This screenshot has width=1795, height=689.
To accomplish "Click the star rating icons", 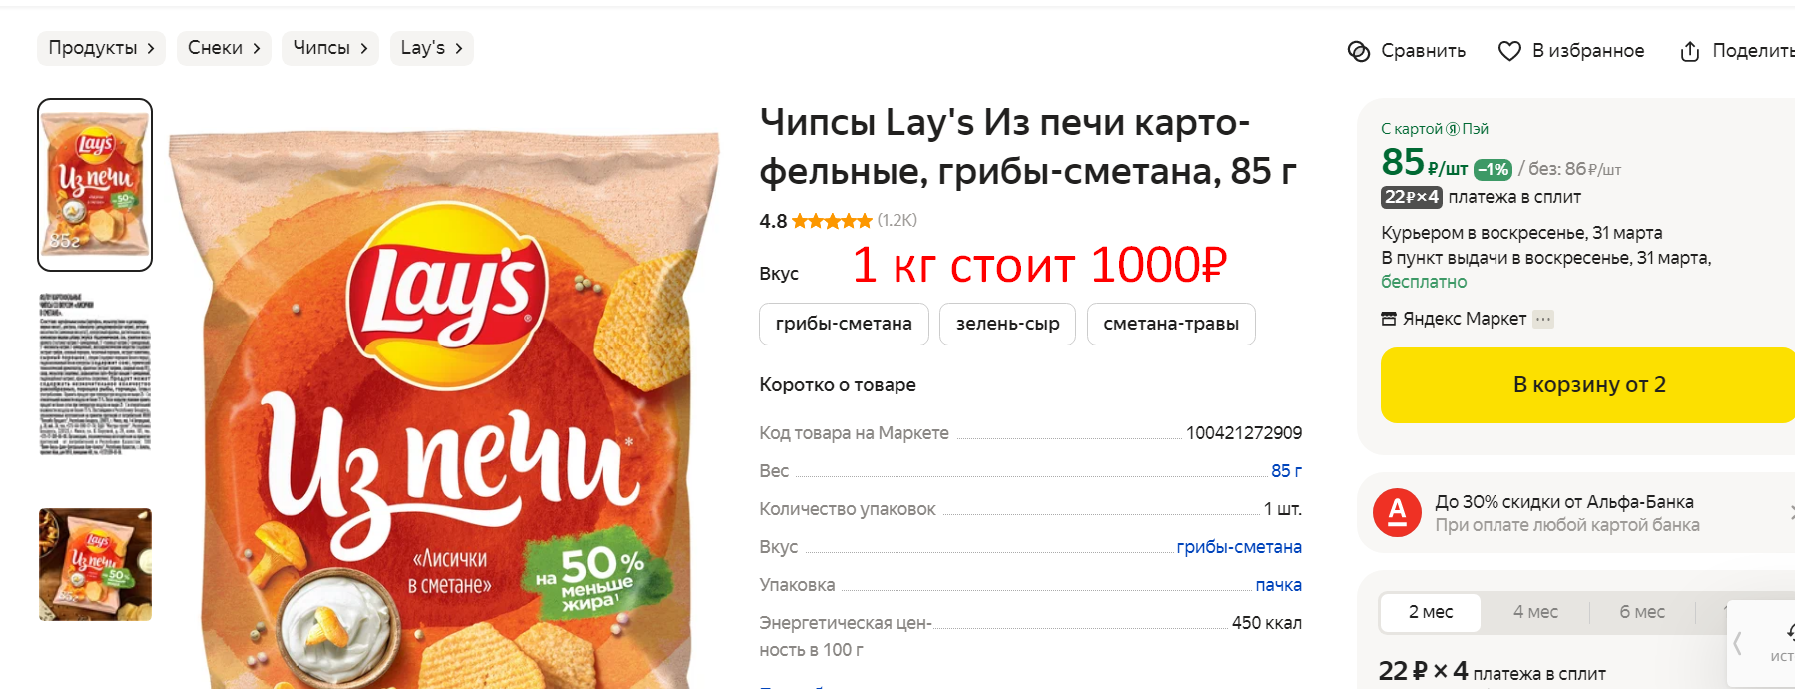I will pos(832,221).
